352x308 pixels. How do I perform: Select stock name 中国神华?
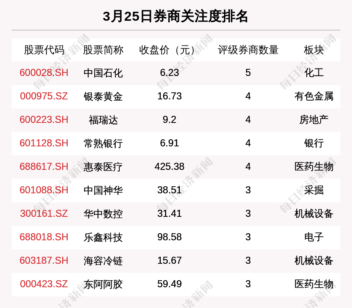pyautogui.click(x=103, y=191)
